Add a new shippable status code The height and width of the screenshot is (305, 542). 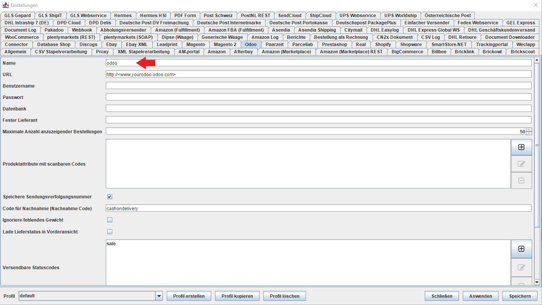click(x=521, y=249)
